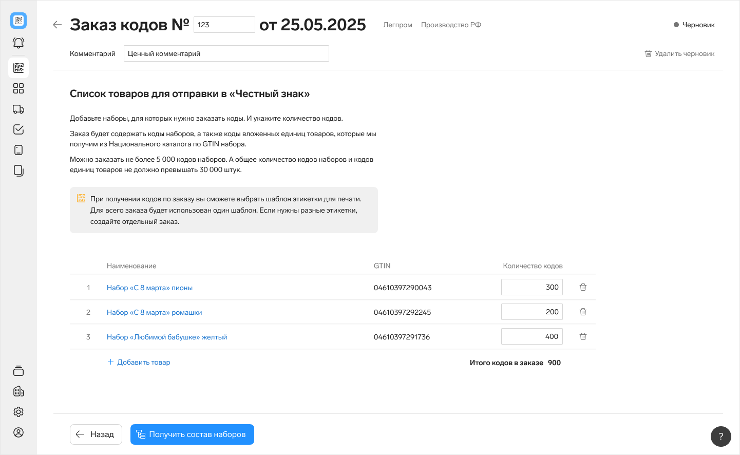Click the Комментарий text input field
Screen dimensions: 740x455
tap(226, 53)
